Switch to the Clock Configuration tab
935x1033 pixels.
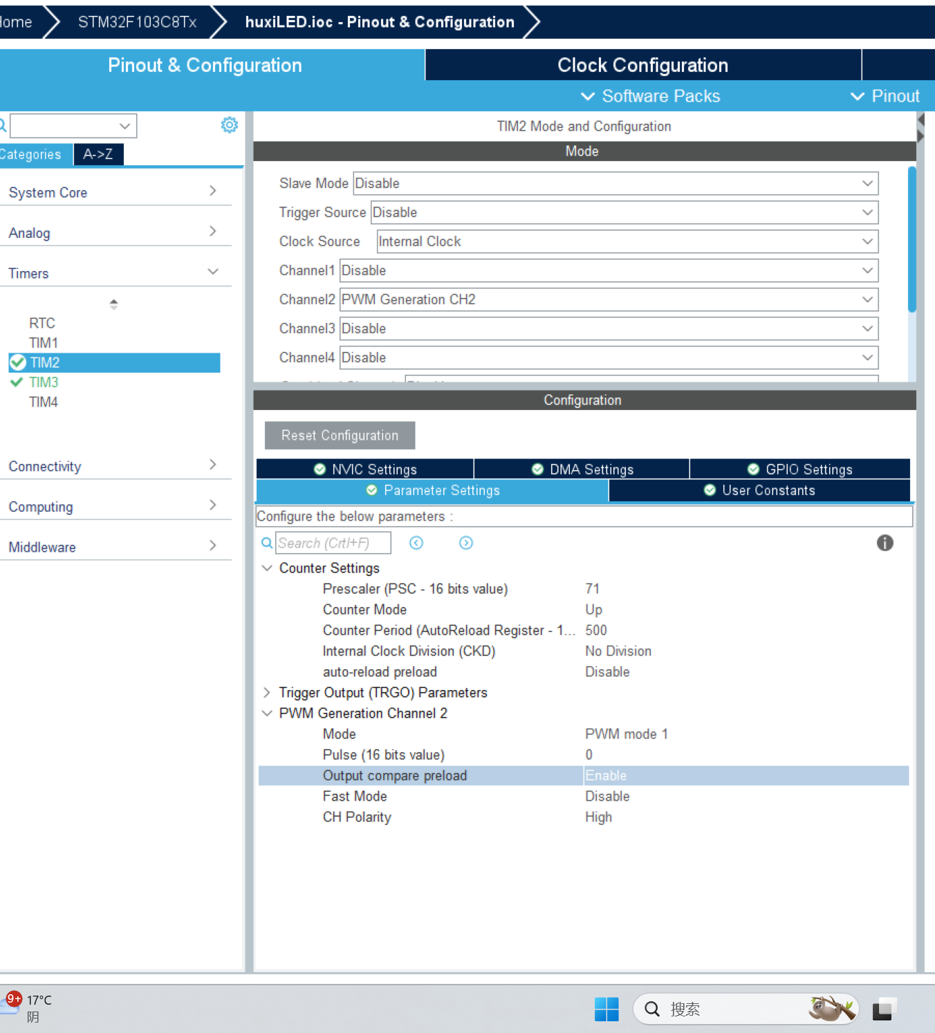point(643,65)
